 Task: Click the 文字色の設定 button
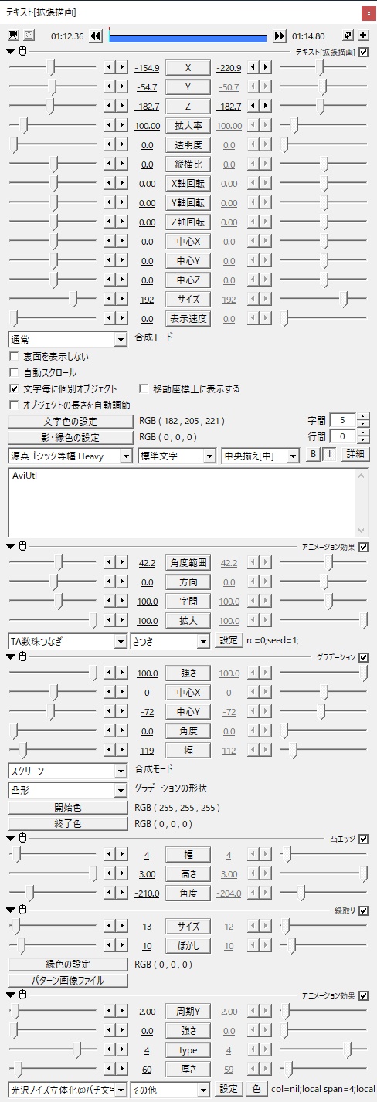67,421
